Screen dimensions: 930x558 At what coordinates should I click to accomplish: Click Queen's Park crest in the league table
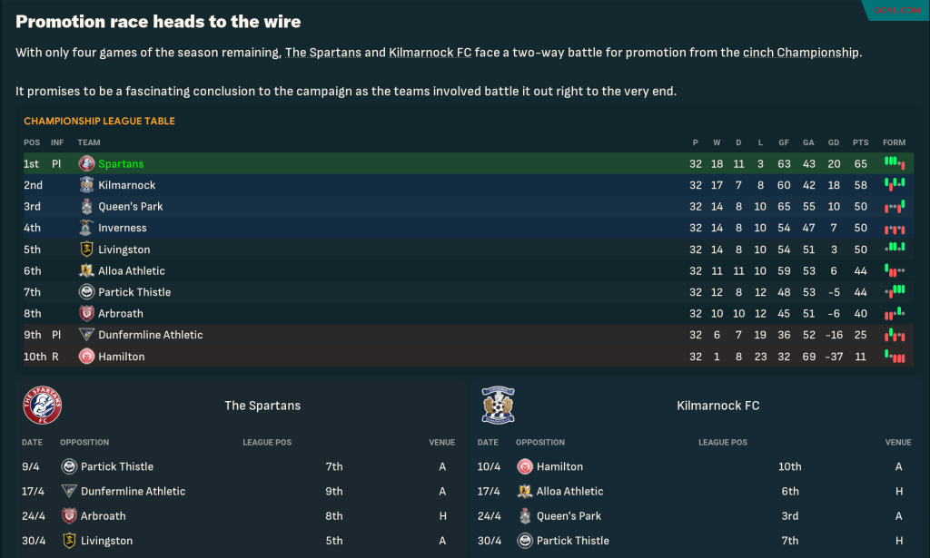86,207
